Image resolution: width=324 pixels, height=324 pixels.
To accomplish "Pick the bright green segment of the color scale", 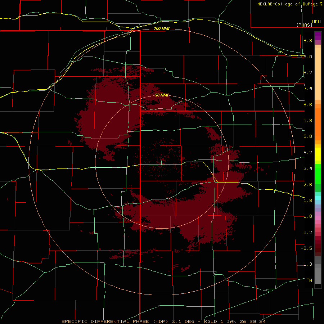I will coord(318,174).
